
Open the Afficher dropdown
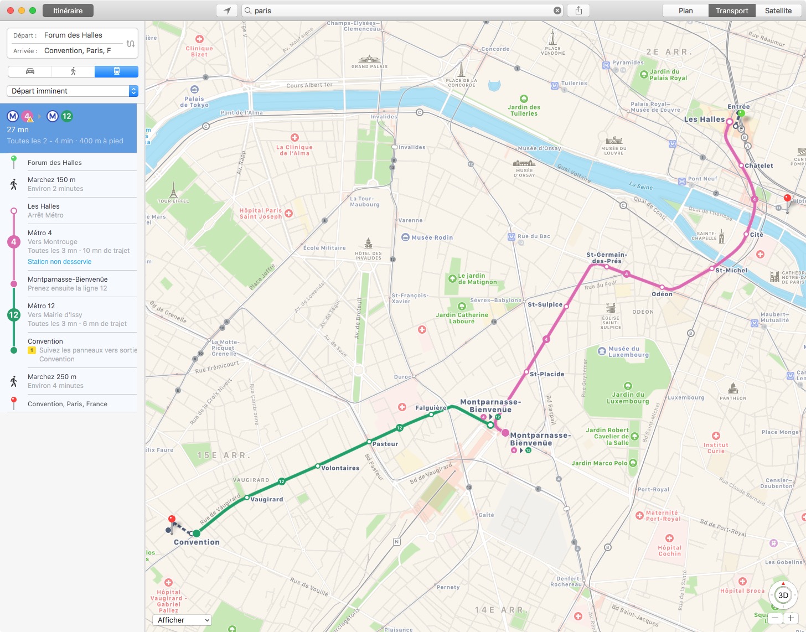pos(182,620)
